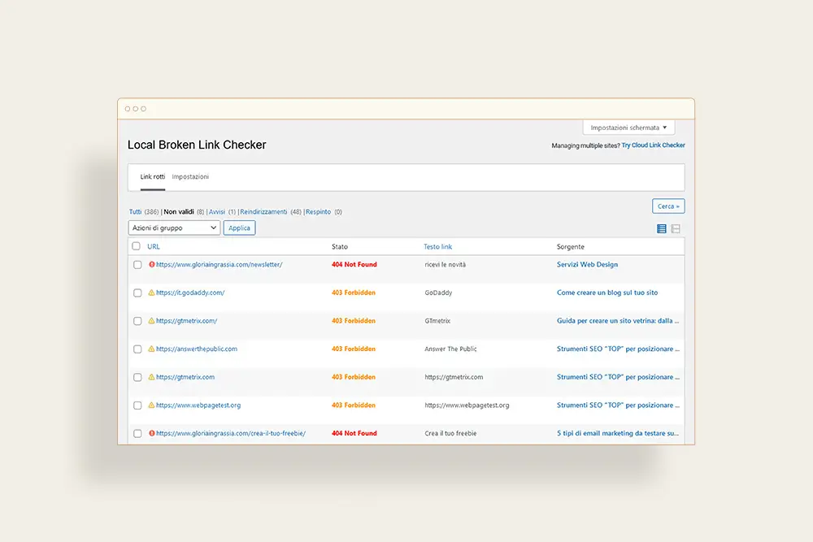Click the Stato column header

click(340, 247)
